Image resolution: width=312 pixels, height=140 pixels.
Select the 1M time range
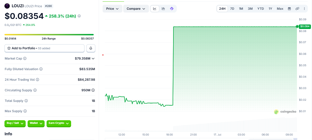(241, 9)
